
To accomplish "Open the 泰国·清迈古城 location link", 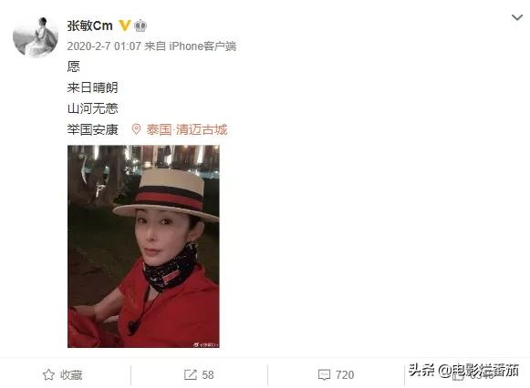I will (187, 129).
